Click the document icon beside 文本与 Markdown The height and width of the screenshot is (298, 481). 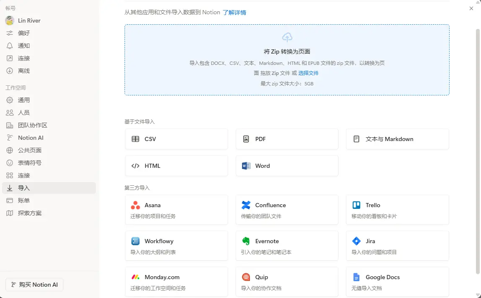click(x=356, y=139)
